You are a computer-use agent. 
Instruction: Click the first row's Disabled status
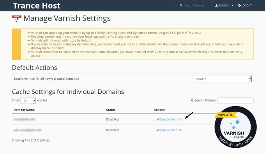(112, 119)
